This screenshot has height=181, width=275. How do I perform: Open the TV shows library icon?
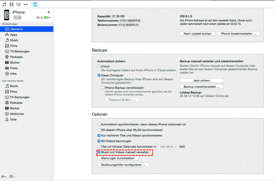coord(19,4)
